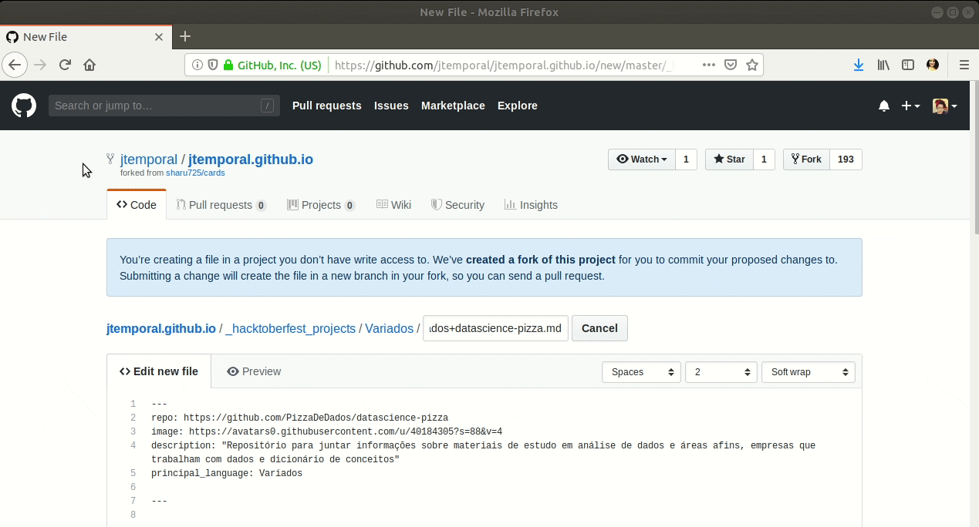Click the image URL line in editor

326,431
